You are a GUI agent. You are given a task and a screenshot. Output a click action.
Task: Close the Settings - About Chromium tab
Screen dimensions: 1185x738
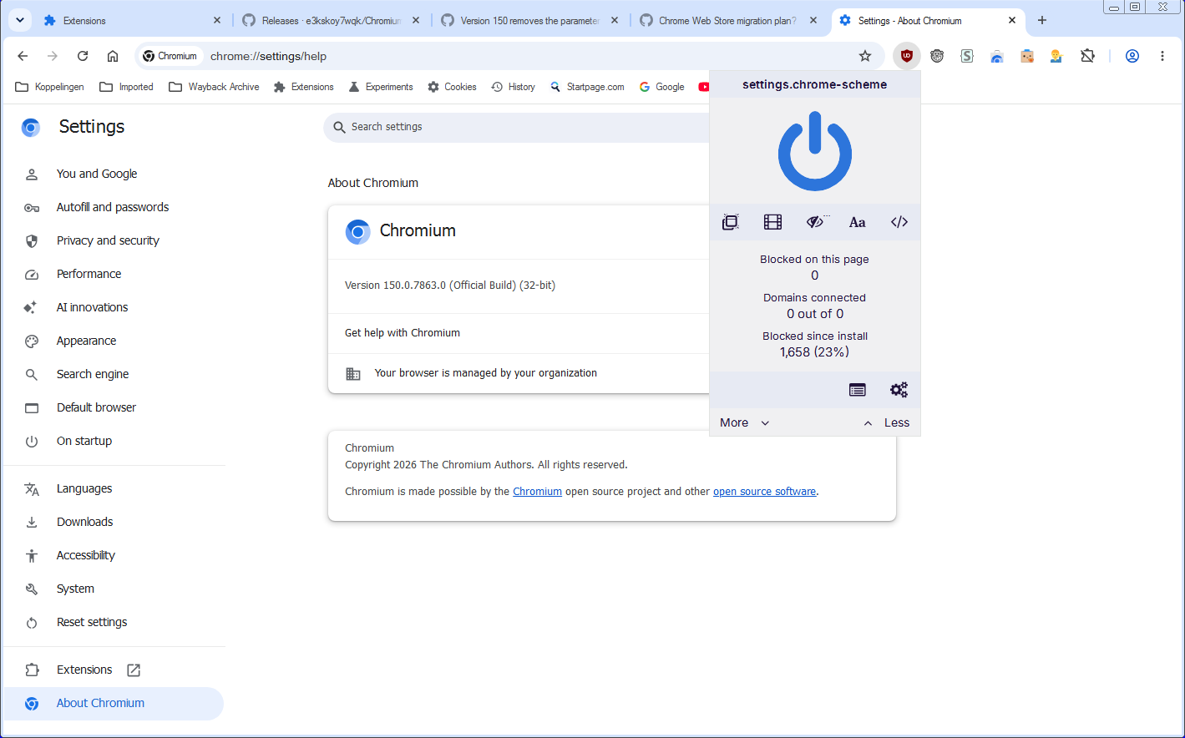click(1012, 20)
